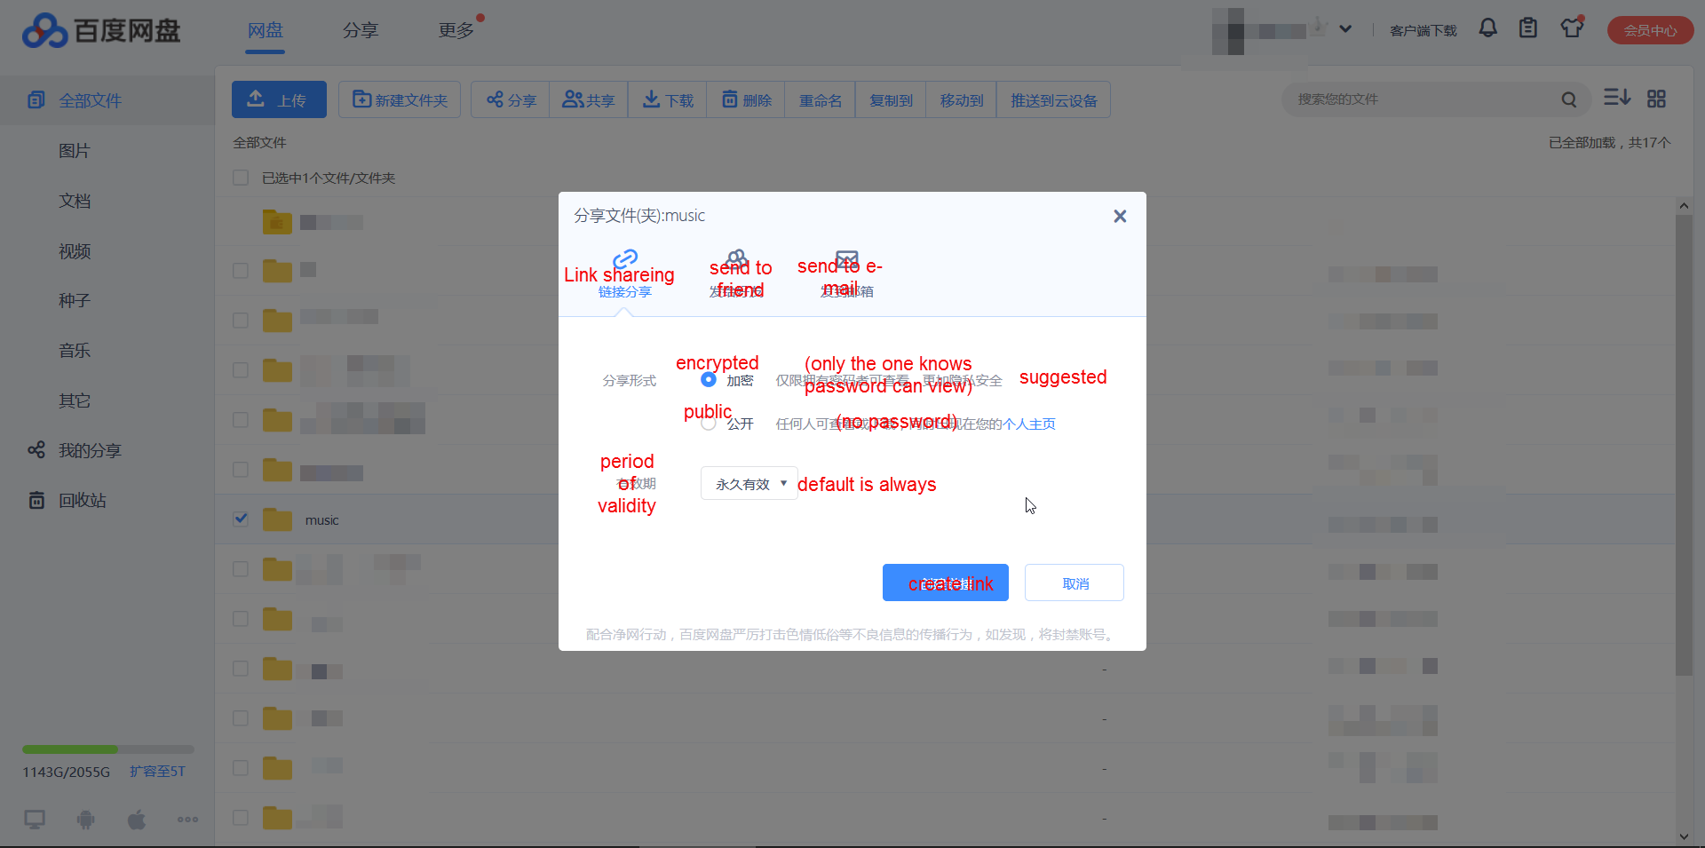Screen dimensions: 1705x848
Task: Click the search magnifier icon
Action: (x=1569, y=99)
